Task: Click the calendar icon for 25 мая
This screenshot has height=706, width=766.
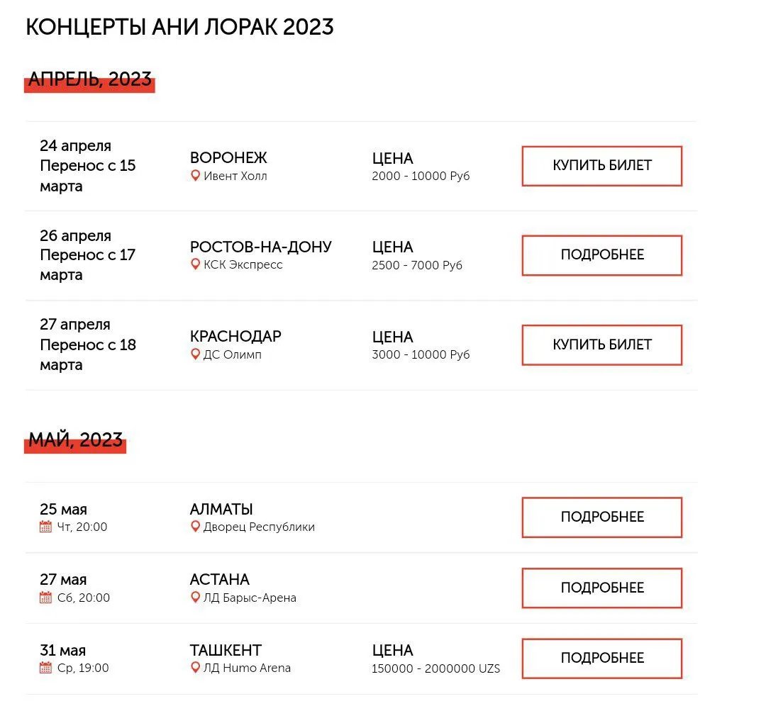Action: coord(45,527)
